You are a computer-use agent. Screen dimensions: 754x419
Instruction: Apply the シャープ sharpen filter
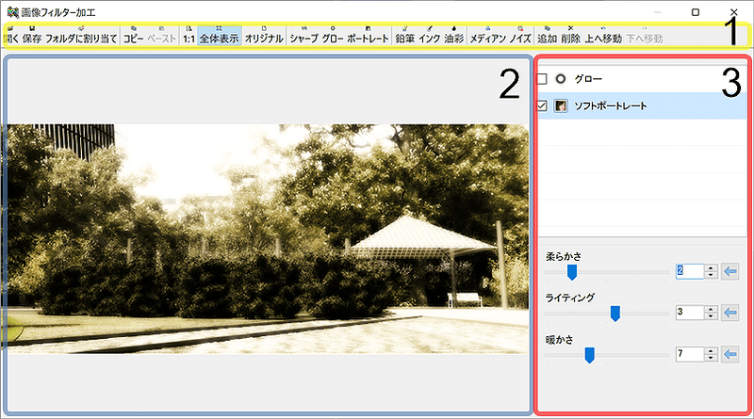[303, 36]
